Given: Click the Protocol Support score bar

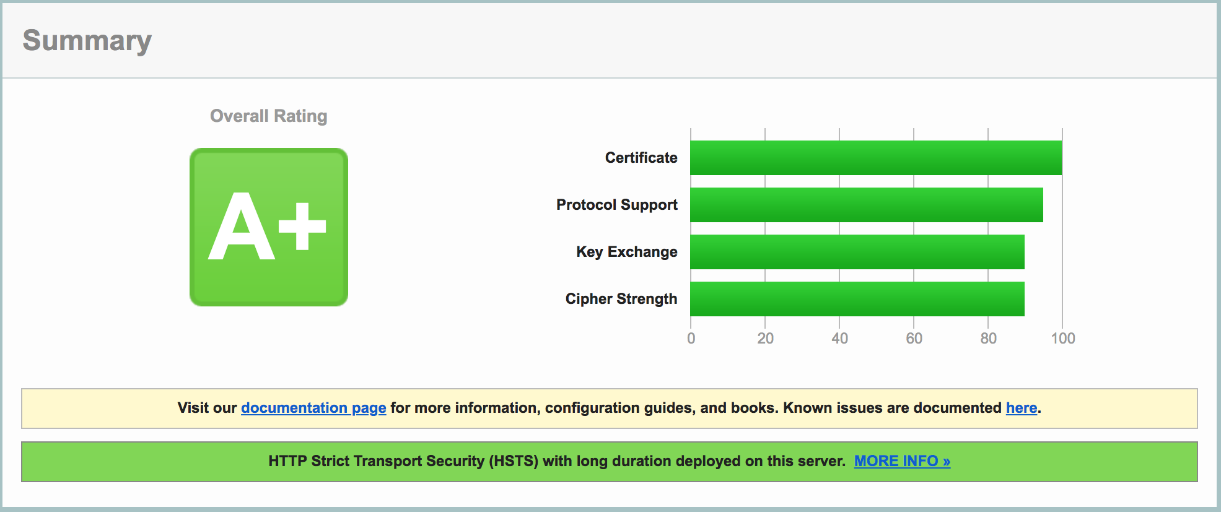Looking at the screenshot, I should tap(866, 205).
